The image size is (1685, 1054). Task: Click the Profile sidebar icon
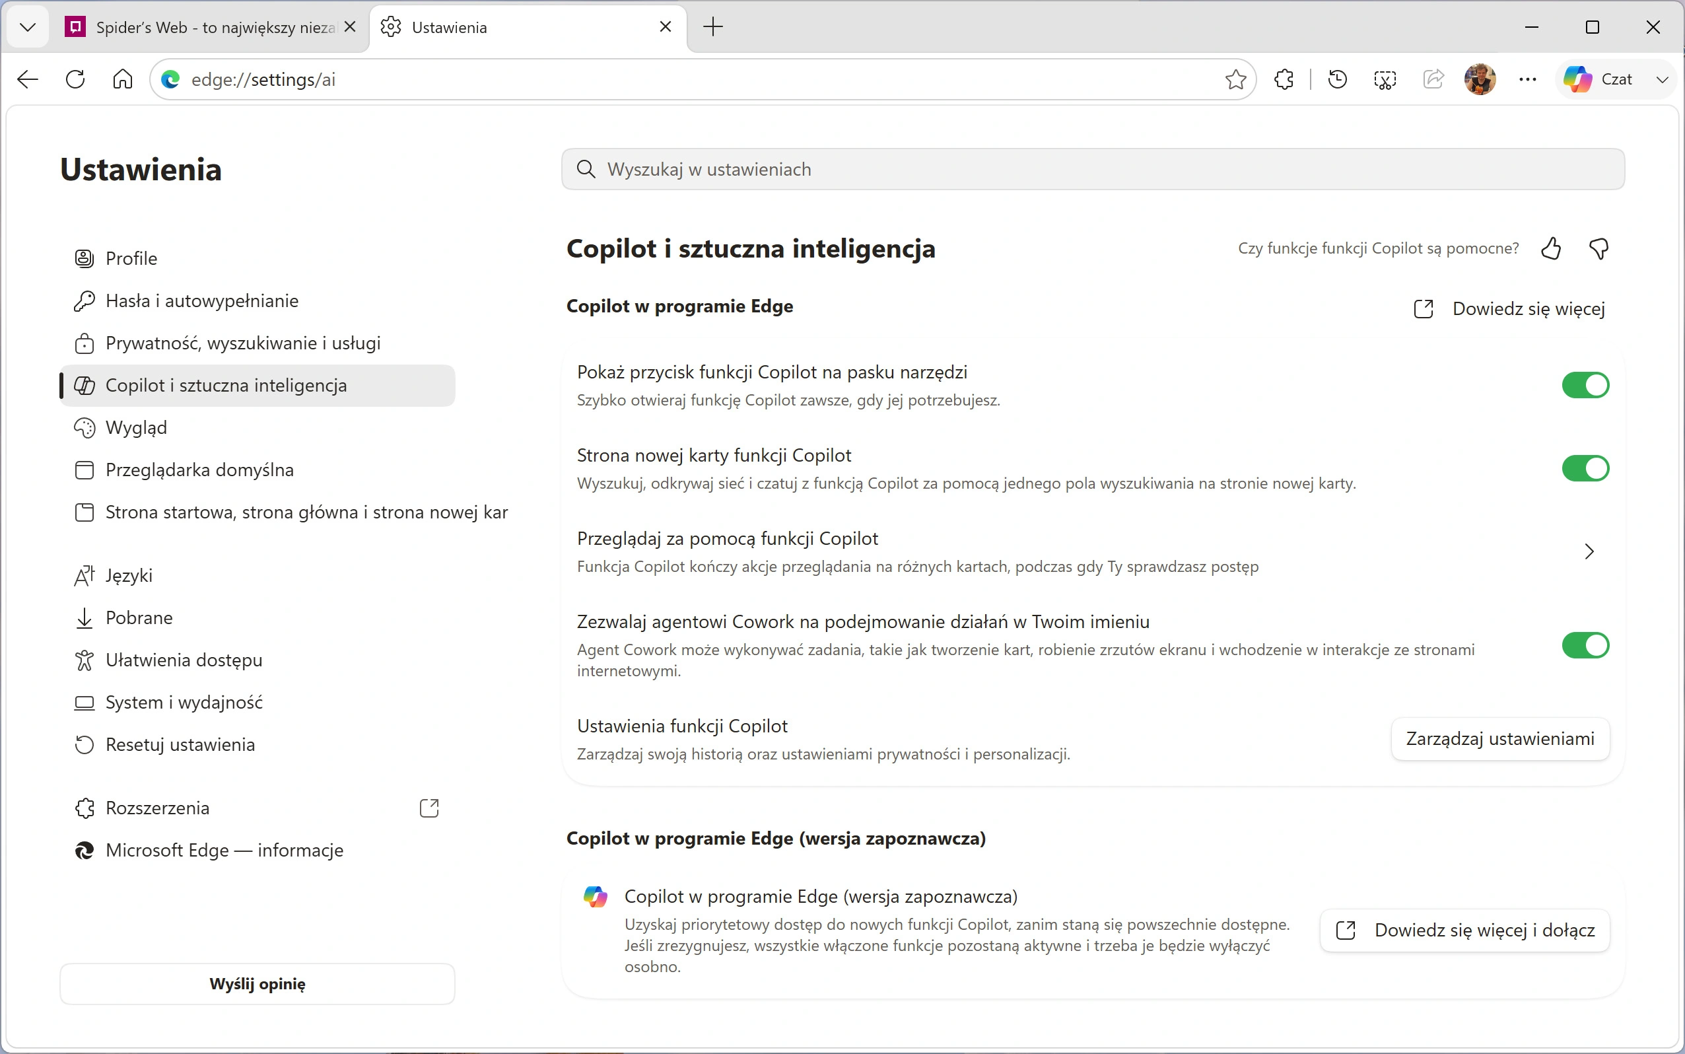click(85, 259)
